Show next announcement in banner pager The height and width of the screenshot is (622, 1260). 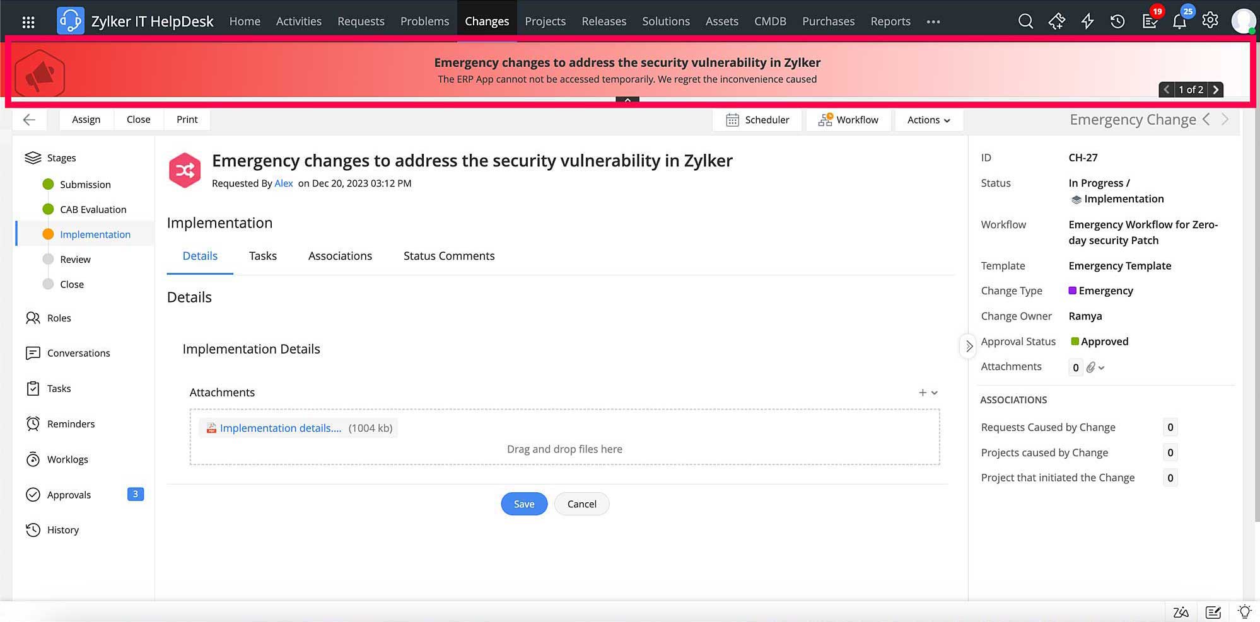point(1216,89)
